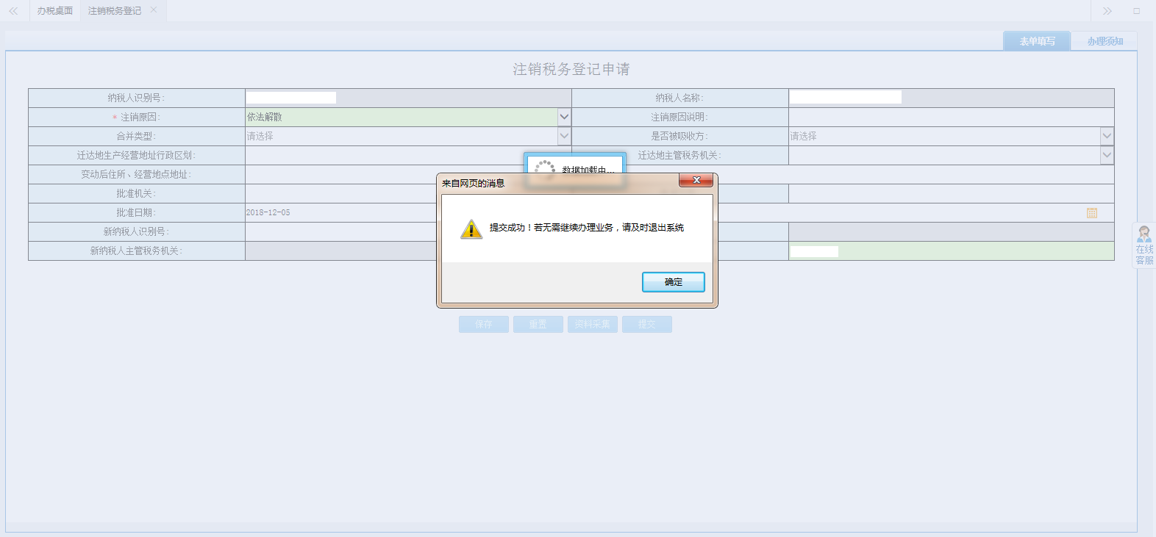Click the warning icon in the dialog

pyautogui.click(x=471, y=229)
